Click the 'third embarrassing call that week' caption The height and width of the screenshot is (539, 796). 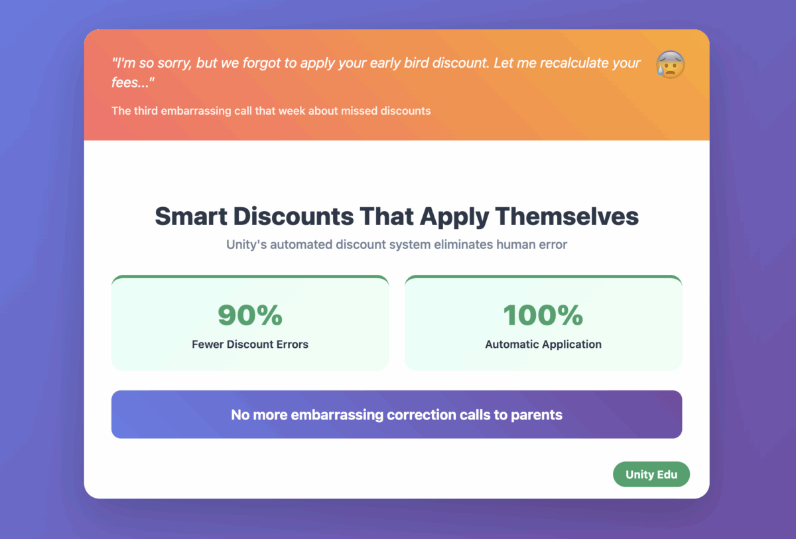[271, 111]
